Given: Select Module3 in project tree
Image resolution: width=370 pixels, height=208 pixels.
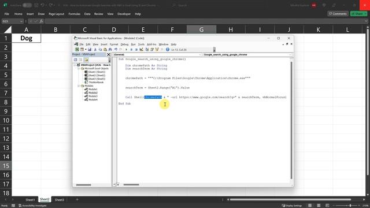Looking at the screenshot, I should 93,96.
